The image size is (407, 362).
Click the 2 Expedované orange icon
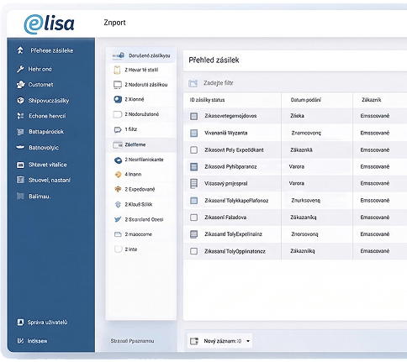click(118, 189)
